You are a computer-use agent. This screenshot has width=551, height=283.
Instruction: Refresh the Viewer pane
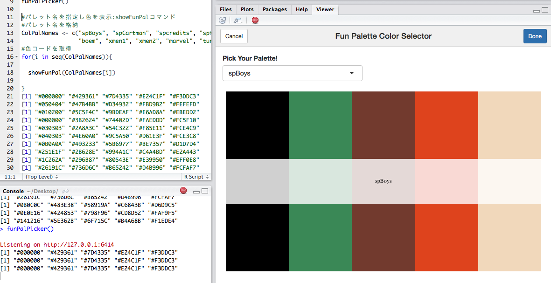[x=222, y=21]
